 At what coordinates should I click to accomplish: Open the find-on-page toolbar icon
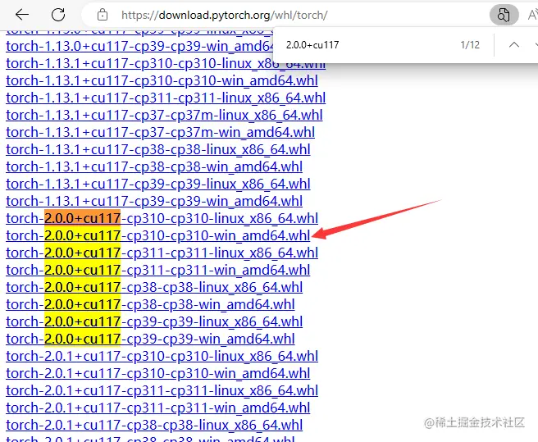coord(504,15)
